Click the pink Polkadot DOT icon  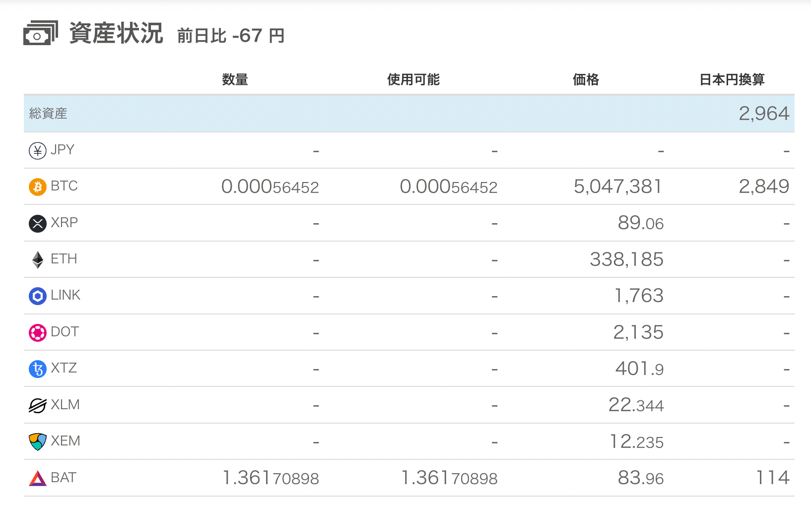(38, 332)
